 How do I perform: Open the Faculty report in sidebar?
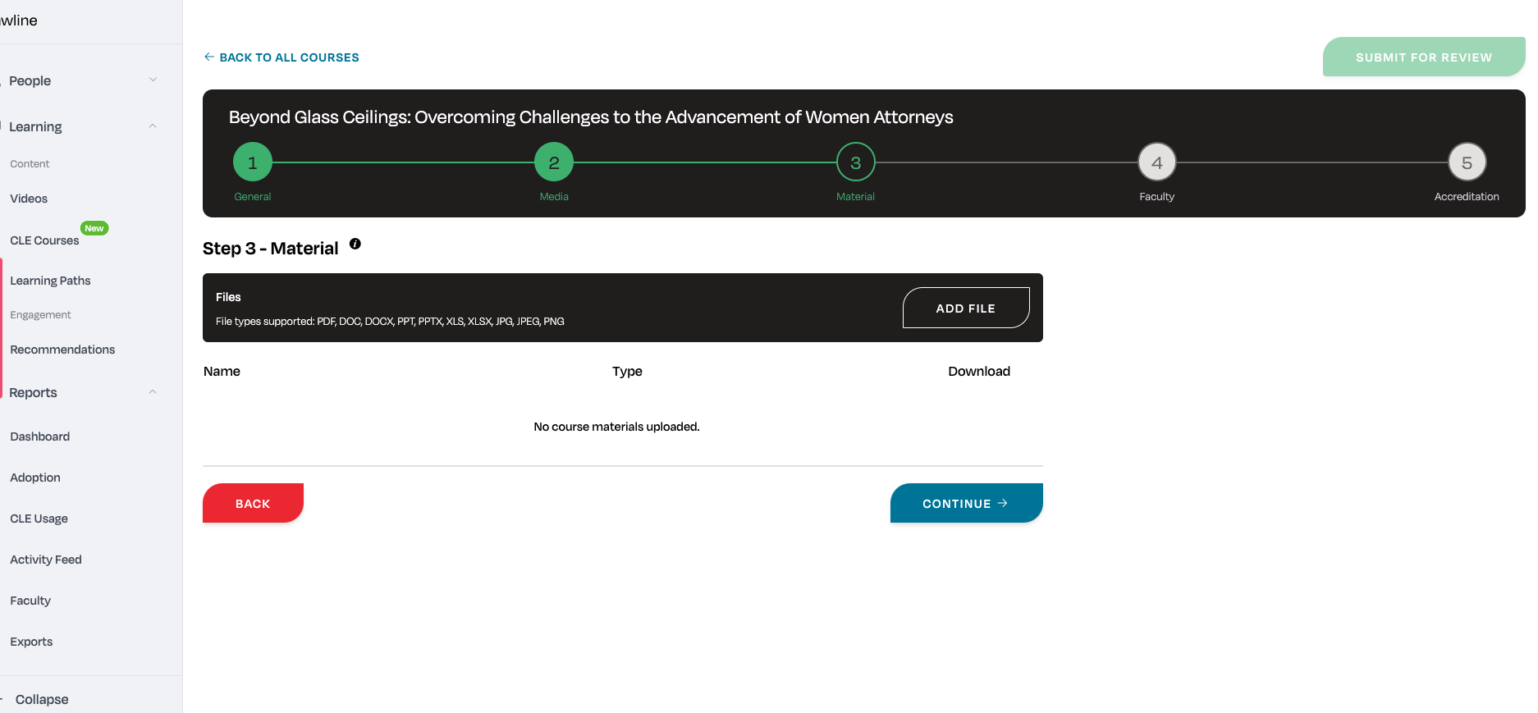[x=30, y=601]
